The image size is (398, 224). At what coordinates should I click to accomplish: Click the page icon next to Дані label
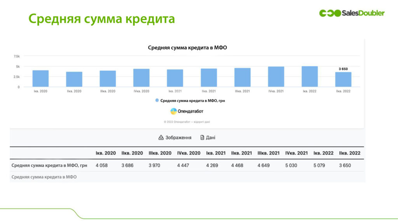pos(202,137)
